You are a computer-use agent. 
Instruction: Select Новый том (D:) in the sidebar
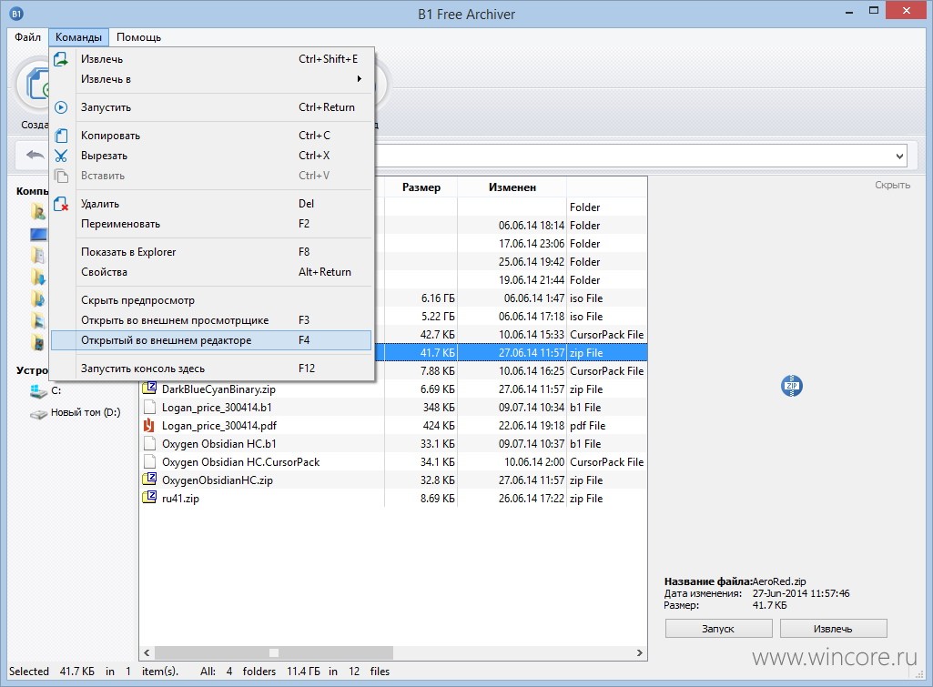pos(86,412)
